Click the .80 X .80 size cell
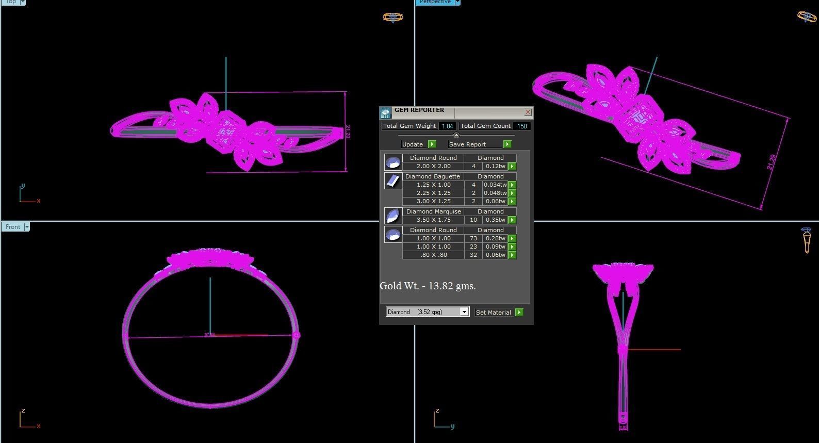819x443 pixels. 433,255
